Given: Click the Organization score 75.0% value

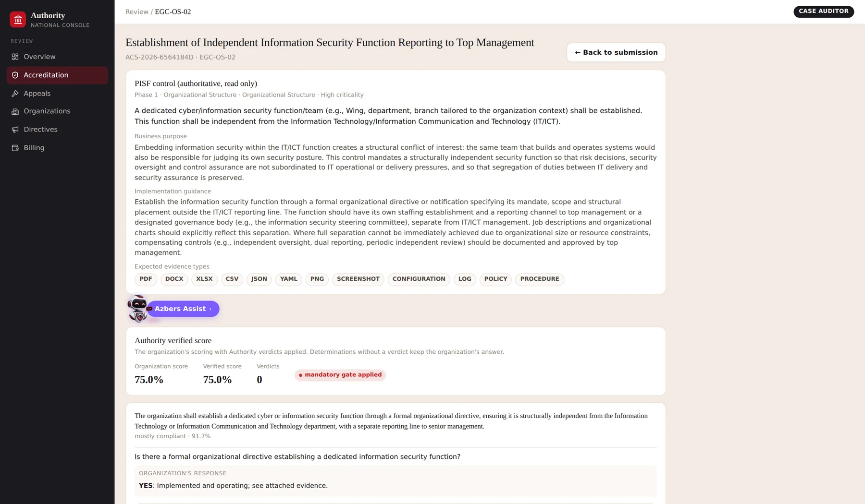Looking at the screenshot, I should 149,380.
